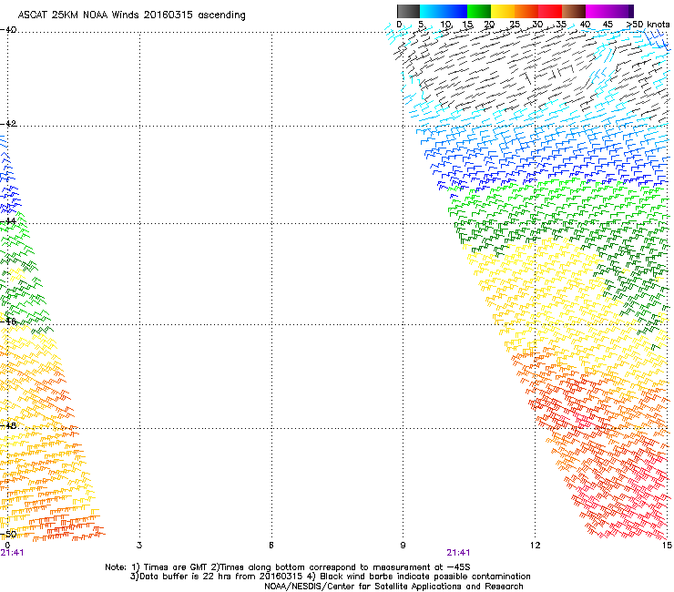
Task: Click the 21:41 time label near longitude 9
Action: pos(458,553)
